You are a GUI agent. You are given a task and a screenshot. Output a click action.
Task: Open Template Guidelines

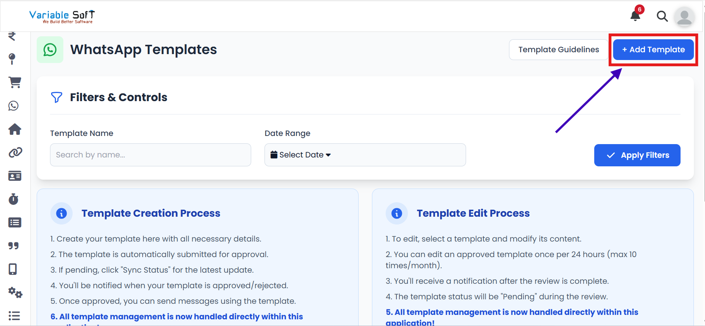click(558, 50)
